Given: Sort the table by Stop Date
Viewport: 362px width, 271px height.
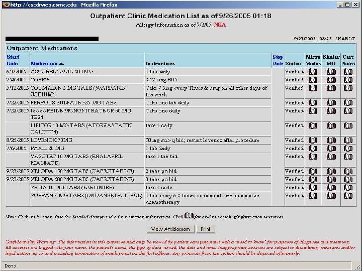Looking at the screenshot, I should [278, 60].
